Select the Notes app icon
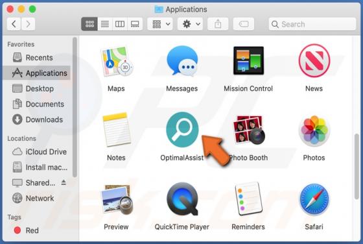Screen dimensions: 363x244 116,130
